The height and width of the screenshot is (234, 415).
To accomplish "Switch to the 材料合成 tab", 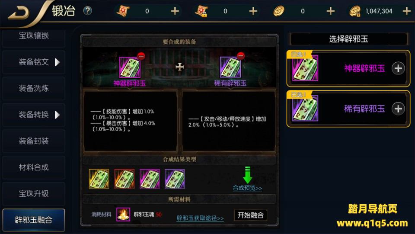I will (34, 167).
